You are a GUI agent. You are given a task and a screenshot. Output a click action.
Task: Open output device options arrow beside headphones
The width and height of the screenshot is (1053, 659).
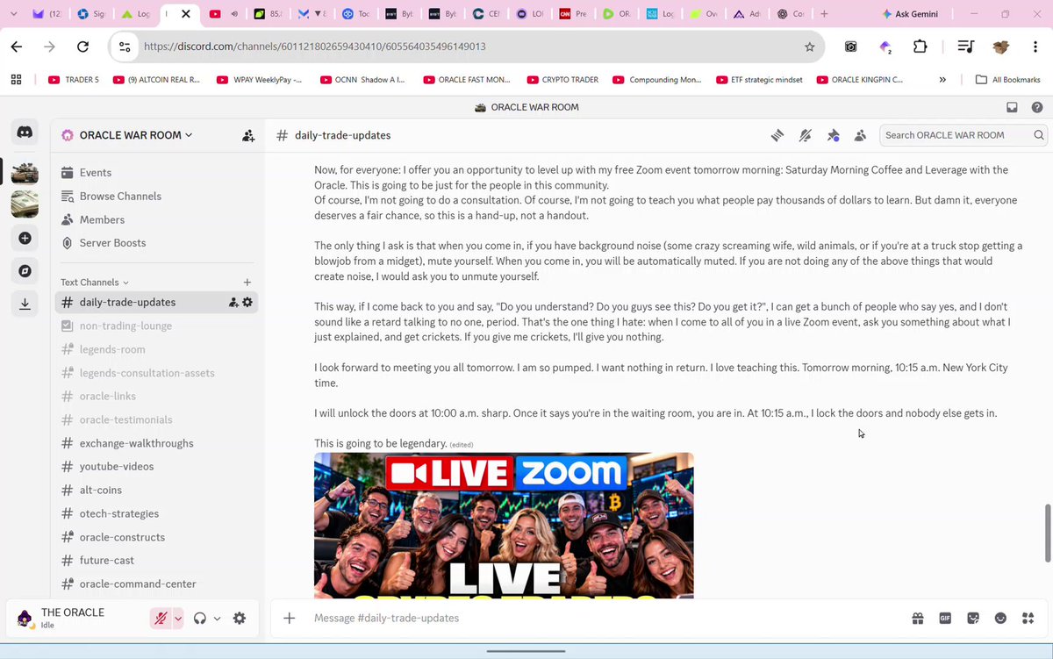(x=217, y=618)
